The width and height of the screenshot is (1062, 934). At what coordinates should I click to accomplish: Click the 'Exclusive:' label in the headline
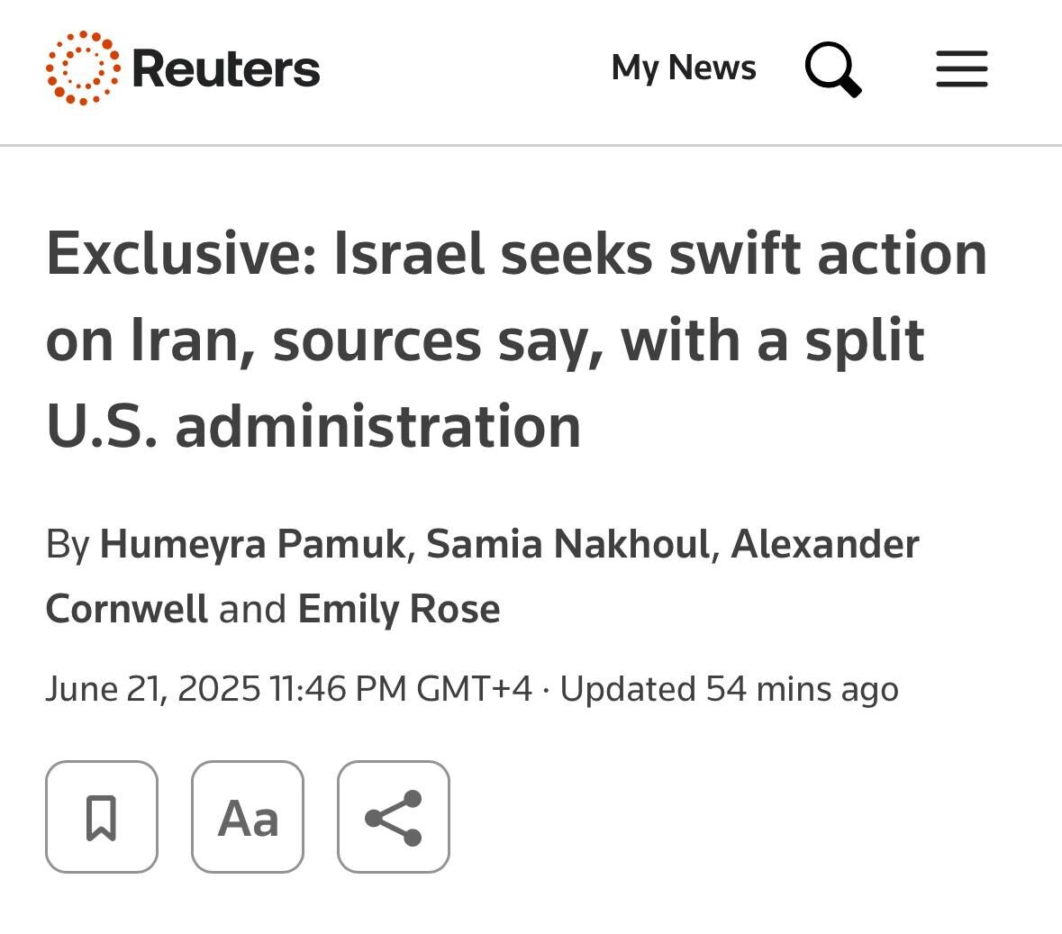pyautogui.click(x=180, y=253)
